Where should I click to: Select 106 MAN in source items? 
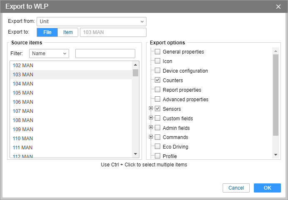click(71, 102)
